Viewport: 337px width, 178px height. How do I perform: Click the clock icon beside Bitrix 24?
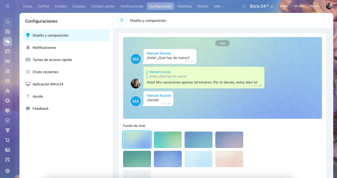pyautogui.click(x=267, y=5)
